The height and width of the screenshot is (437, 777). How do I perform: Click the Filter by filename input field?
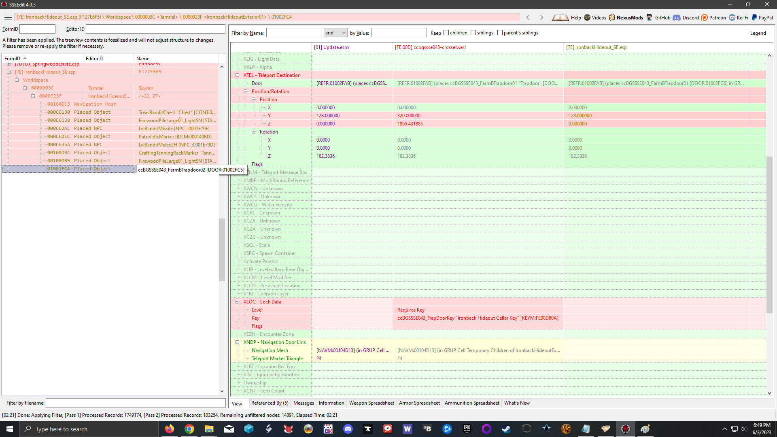click(x=136, y=403)
